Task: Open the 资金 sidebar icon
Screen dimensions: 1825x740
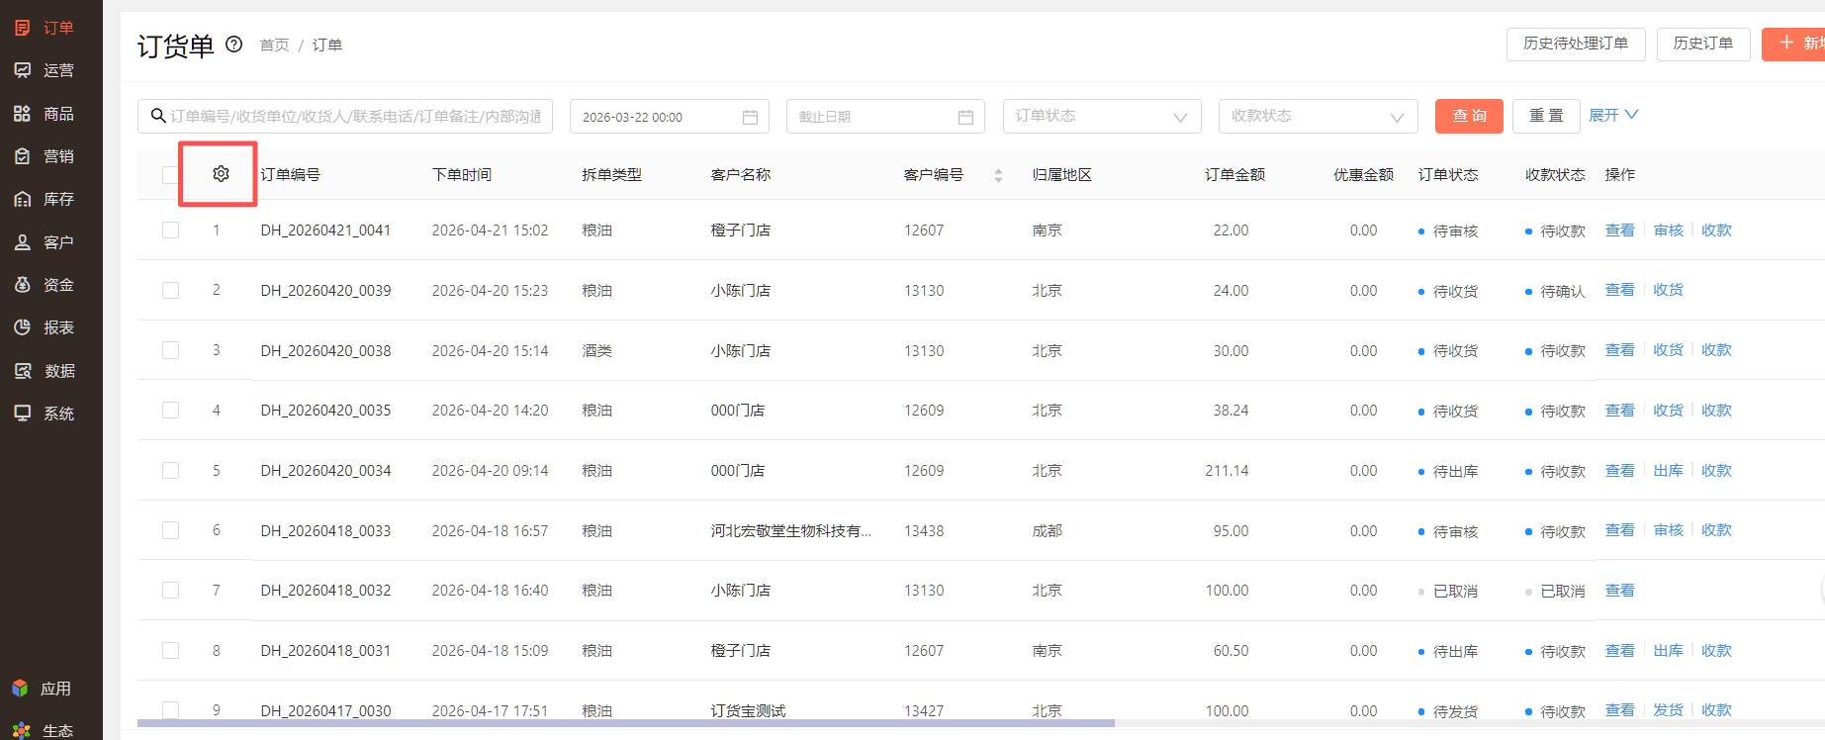Action: [x=22, y=285]
